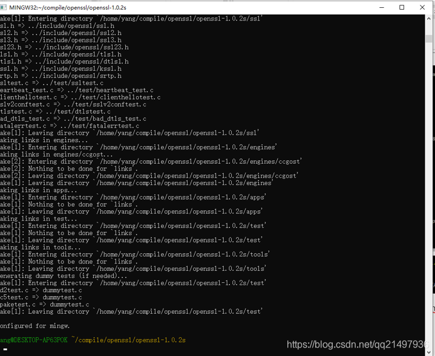Click the window title MINGW32:~/compile/openssl/openssl-1.0.2s
Screen dimensions: 435x356
click(x=68, y=7)
